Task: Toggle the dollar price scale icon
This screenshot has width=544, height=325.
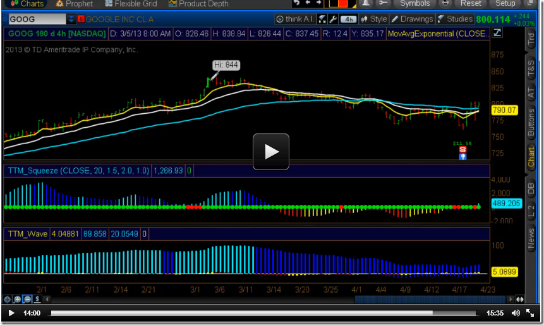Action: [x=37, y=299]
